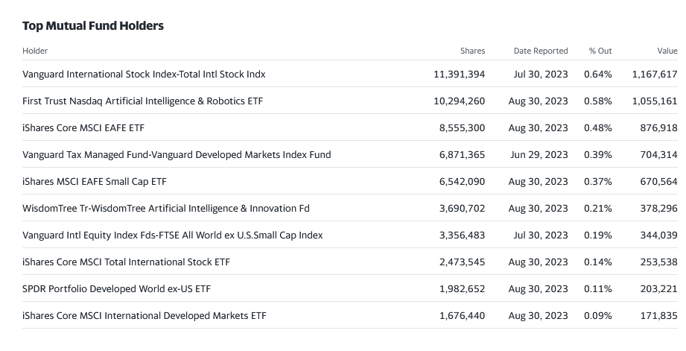Viewport: 686px width, 351px height.
Task: Open First Trust Nasdaq Artificial Intelligence & Robotics ETF
Action: coord(142,101)
